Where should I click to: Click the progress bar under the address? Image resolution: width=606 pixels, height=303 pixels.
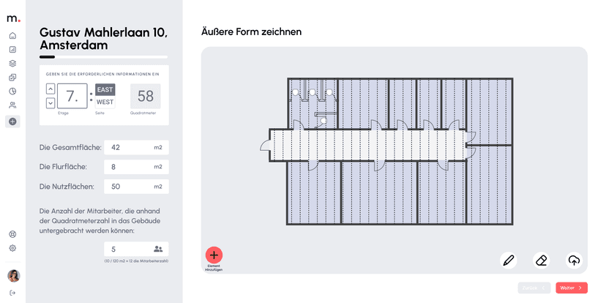point(103,57)
